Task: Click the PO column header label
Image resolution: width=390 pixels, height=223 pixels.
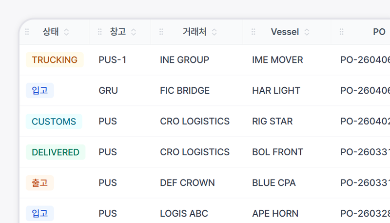Action: point(379,32)
